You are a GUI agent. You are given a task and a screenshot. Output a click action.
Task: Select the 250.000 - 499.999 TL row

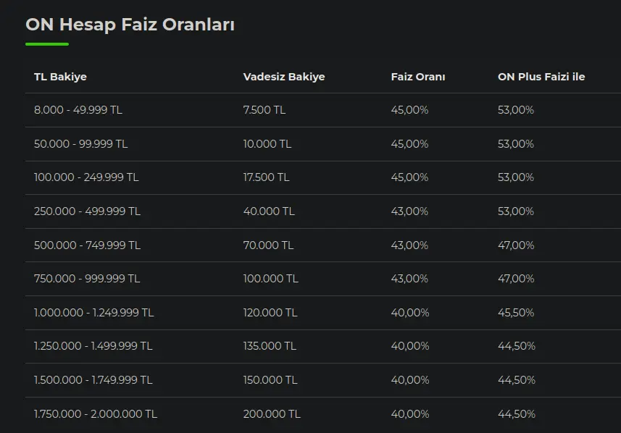click(323, 211)
